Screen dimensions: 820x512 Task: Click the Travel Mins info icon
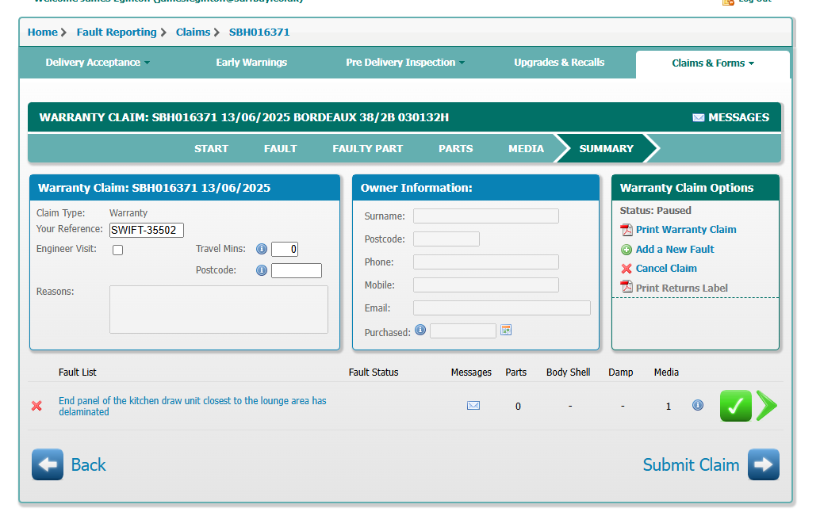point(262,249)
